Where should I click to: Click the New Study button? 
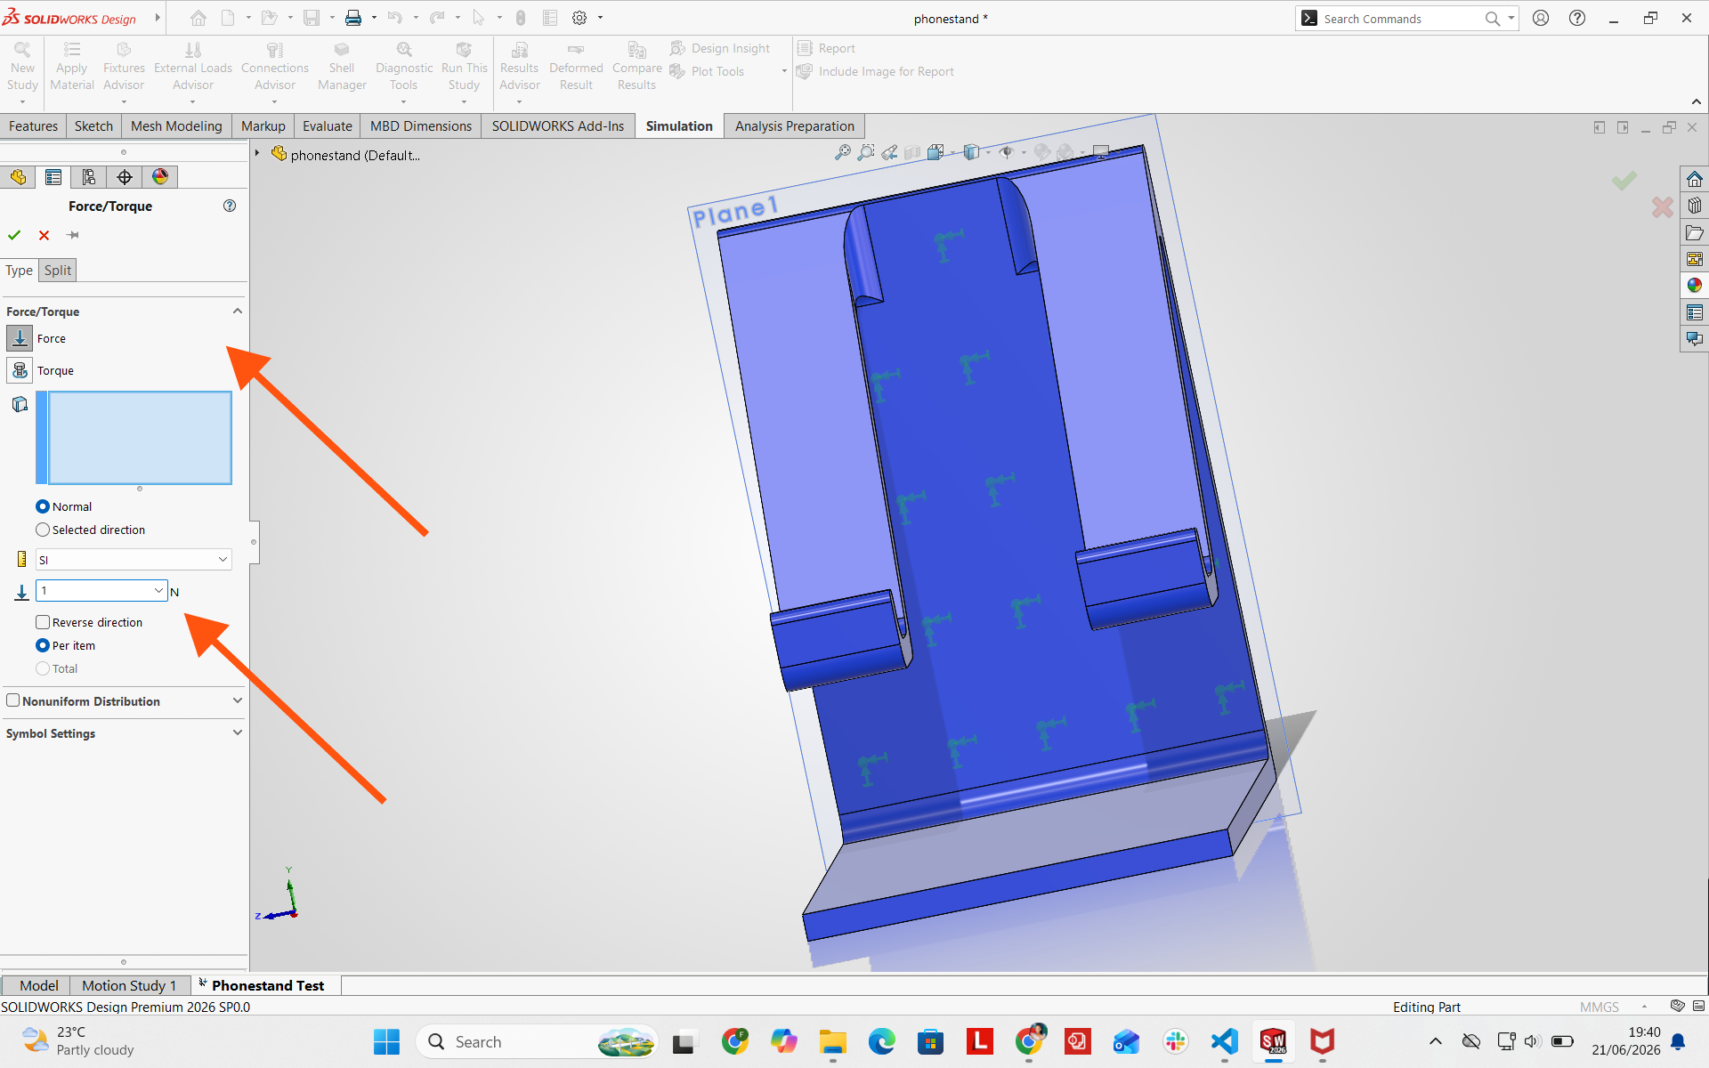pyautogui.click(x=22, y=69)
